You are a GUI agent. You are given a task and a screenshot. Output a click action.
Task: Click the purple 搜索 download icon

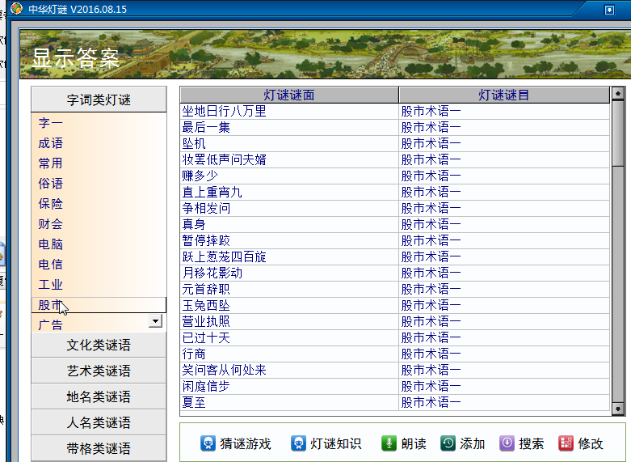click(x=507, y=443)
